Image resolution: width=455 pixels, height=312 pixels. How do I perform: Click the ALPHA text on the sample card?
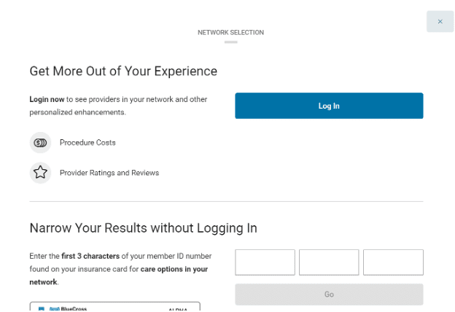pyautogui.click(x=177, y=310)
